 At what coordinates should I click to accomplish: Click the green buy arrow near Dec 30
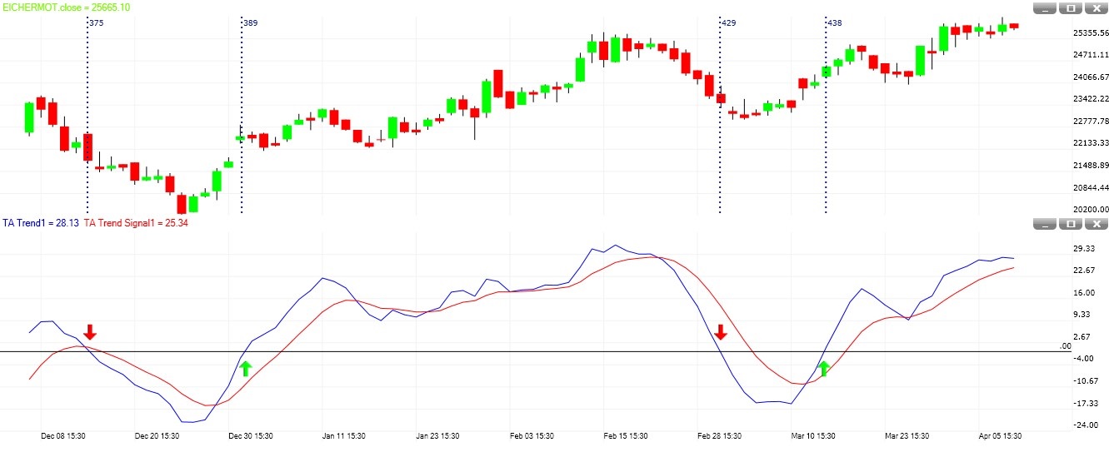pyautogui.click(x=245, y=369)
